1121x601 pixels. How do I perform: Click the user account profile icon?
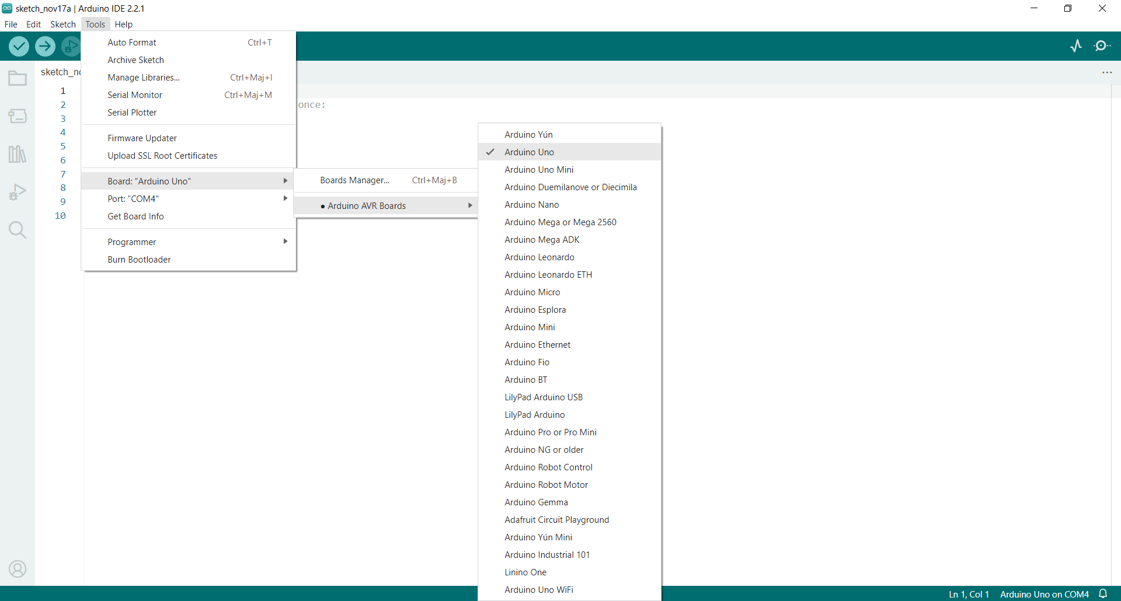point(18,569)
